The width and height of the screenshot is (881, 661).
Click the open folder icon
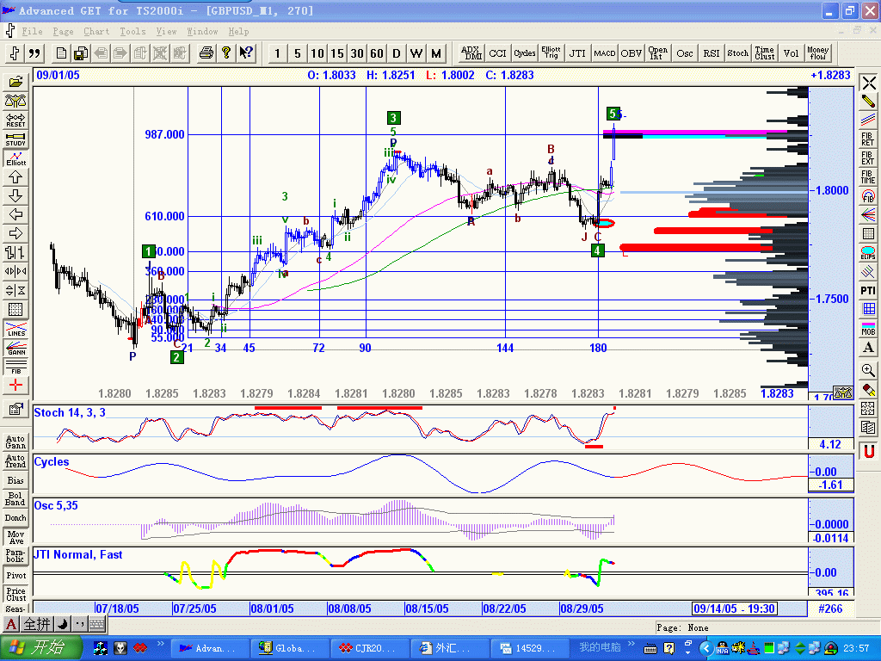point(15,82)
